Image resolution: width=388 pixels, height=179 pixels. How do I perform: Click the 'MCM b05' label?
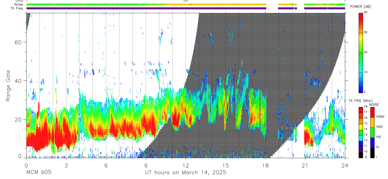39,173
